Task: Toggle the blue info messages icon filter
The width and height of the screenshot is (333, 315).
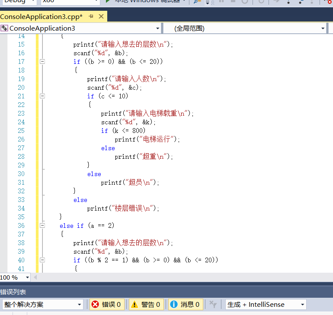Action: (174, 304)
